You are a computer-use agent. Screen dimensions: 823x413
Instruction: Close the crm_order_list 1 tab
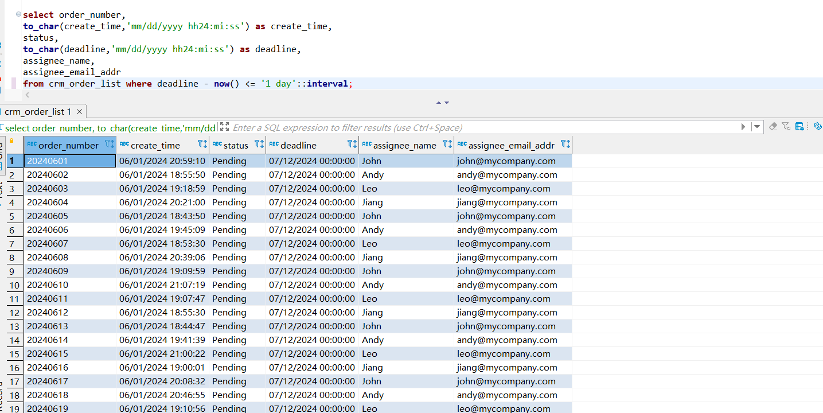pos(80,112)
